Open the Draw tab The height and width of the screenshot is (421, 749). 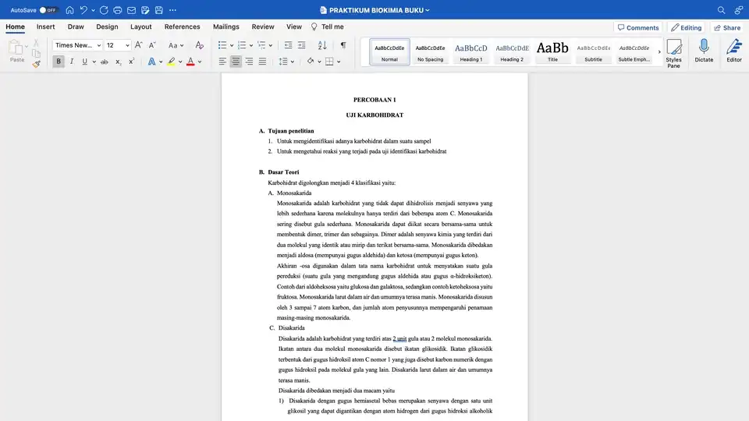[76, 27]
